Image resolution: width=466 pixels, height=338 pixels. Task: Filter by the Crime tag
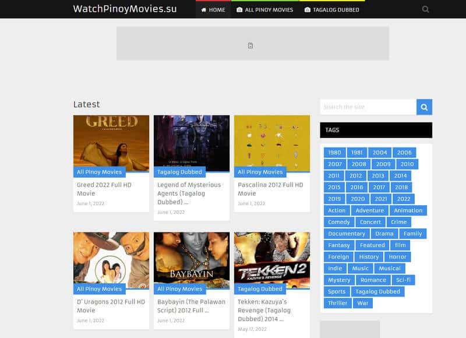pos(399,222)
